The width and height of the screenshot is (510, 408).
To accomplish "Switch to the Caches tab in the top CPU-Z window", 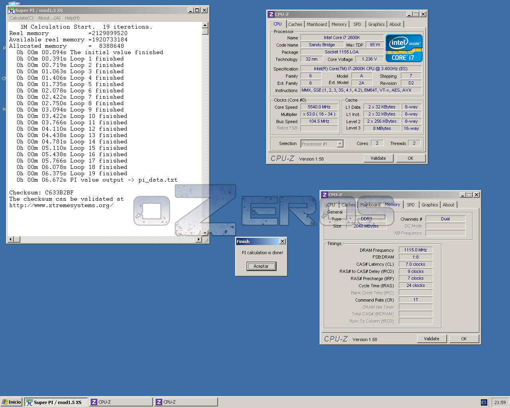I will (x=295, y=24).
